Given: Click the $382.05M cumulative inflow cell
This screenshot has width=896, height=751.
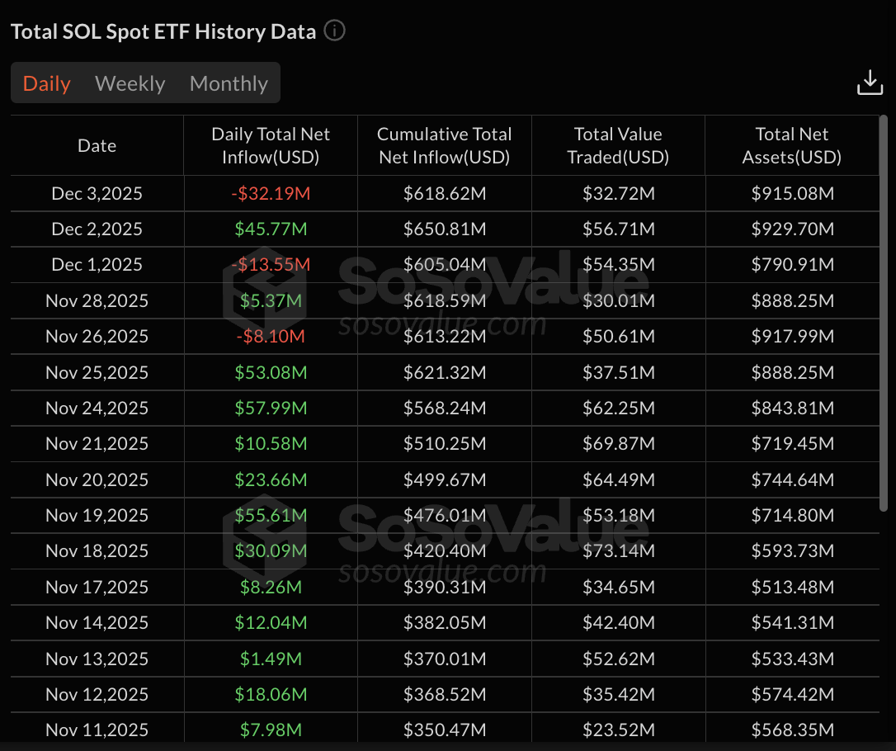Looking at the screenshot, I should 445,622.
